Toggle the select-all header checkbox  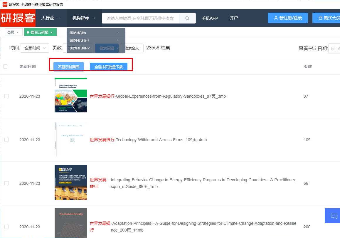[x=5, y=66]
